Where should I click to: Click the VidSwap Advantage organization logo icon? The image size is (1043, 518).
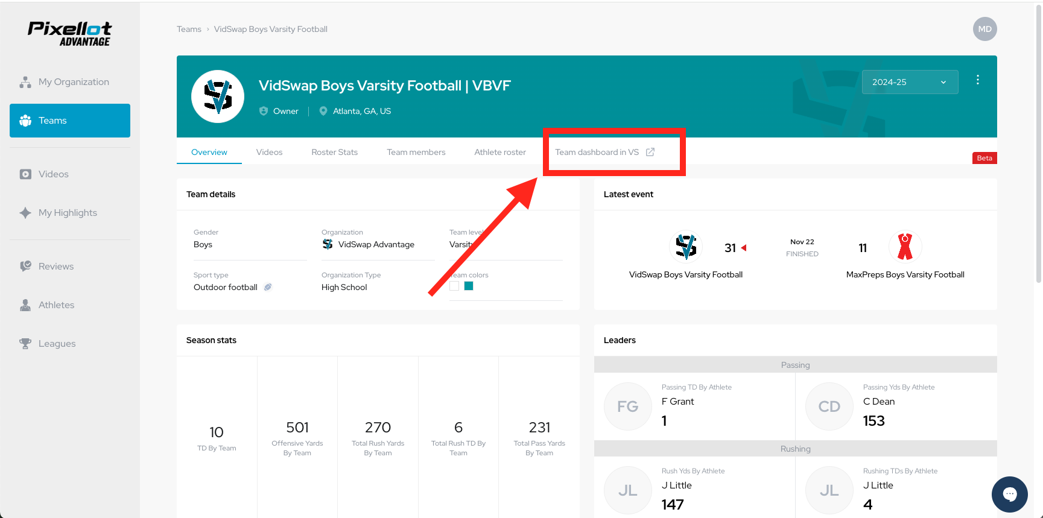click(328, 244)
